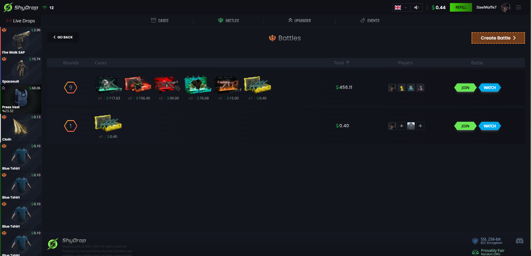The height and width of the screenshot is (256, 531).
Task: Expand the Create Battle chevron button
Action: (x=514, y=38)
